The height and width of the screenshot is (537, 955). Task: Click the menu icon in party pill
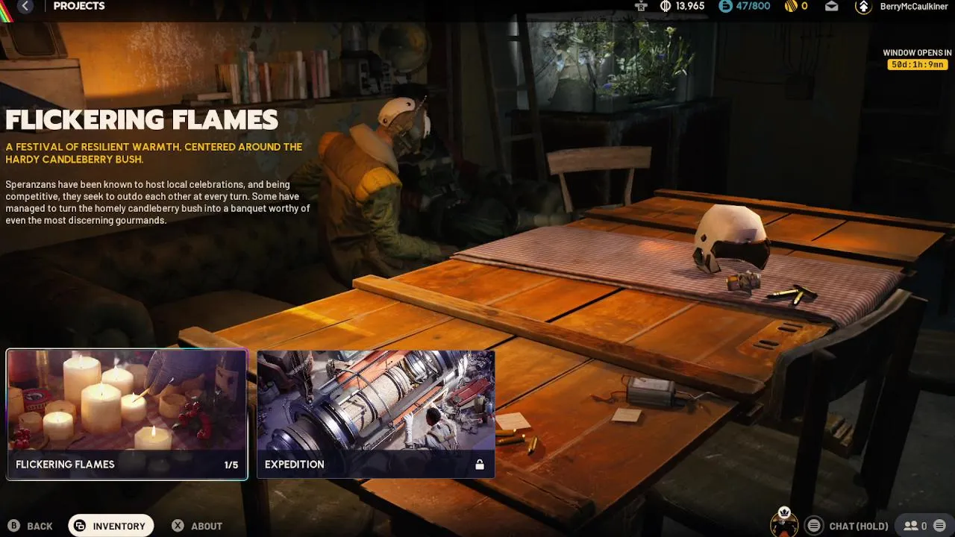click(x=939, y=526)
